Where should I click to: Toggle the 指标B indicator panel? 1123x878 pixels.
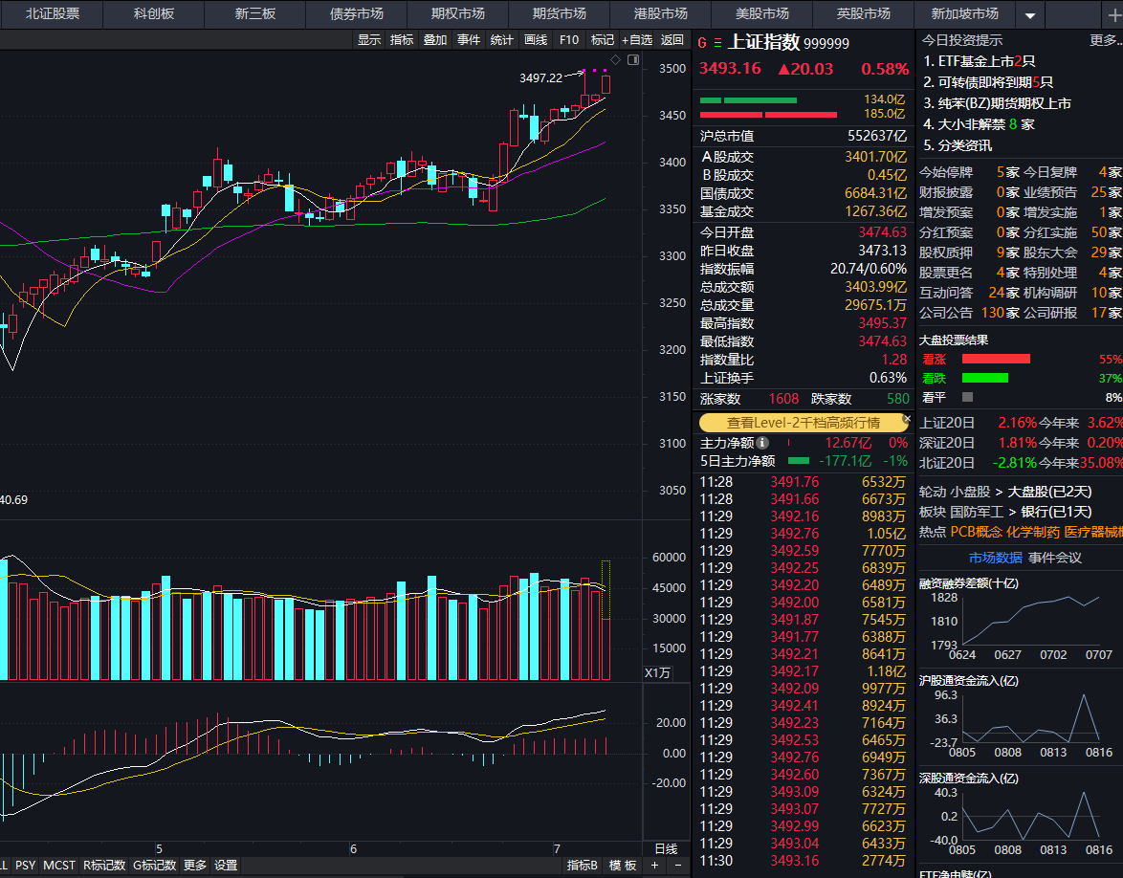(583, 865)
